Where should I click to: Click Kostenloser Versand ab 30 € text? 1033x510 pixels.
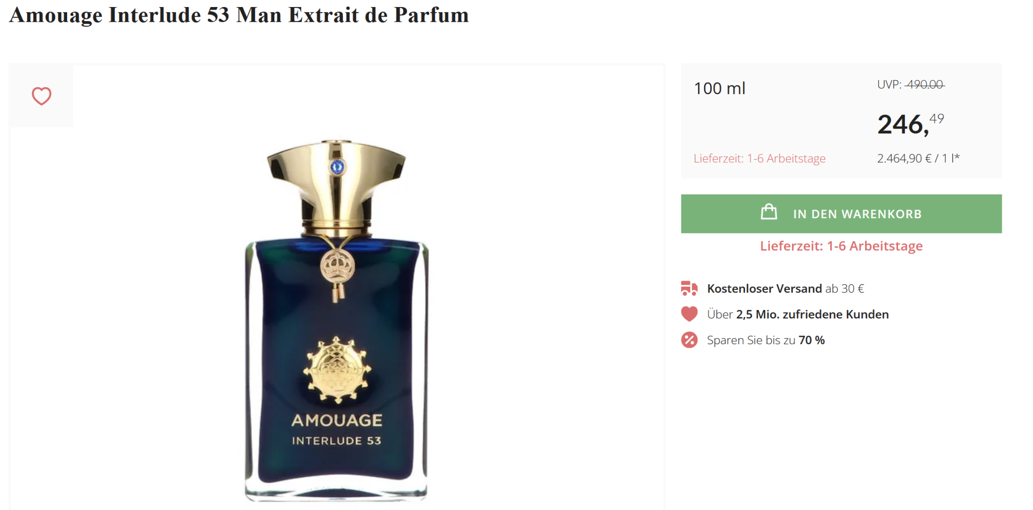pos(785,288)
